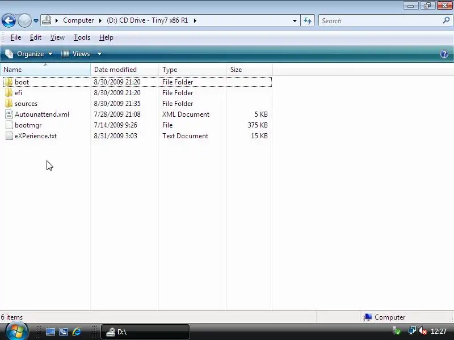Click the D:\ taskbar button
Viewport: 454px width, 340px height.
tap(145, 331)
